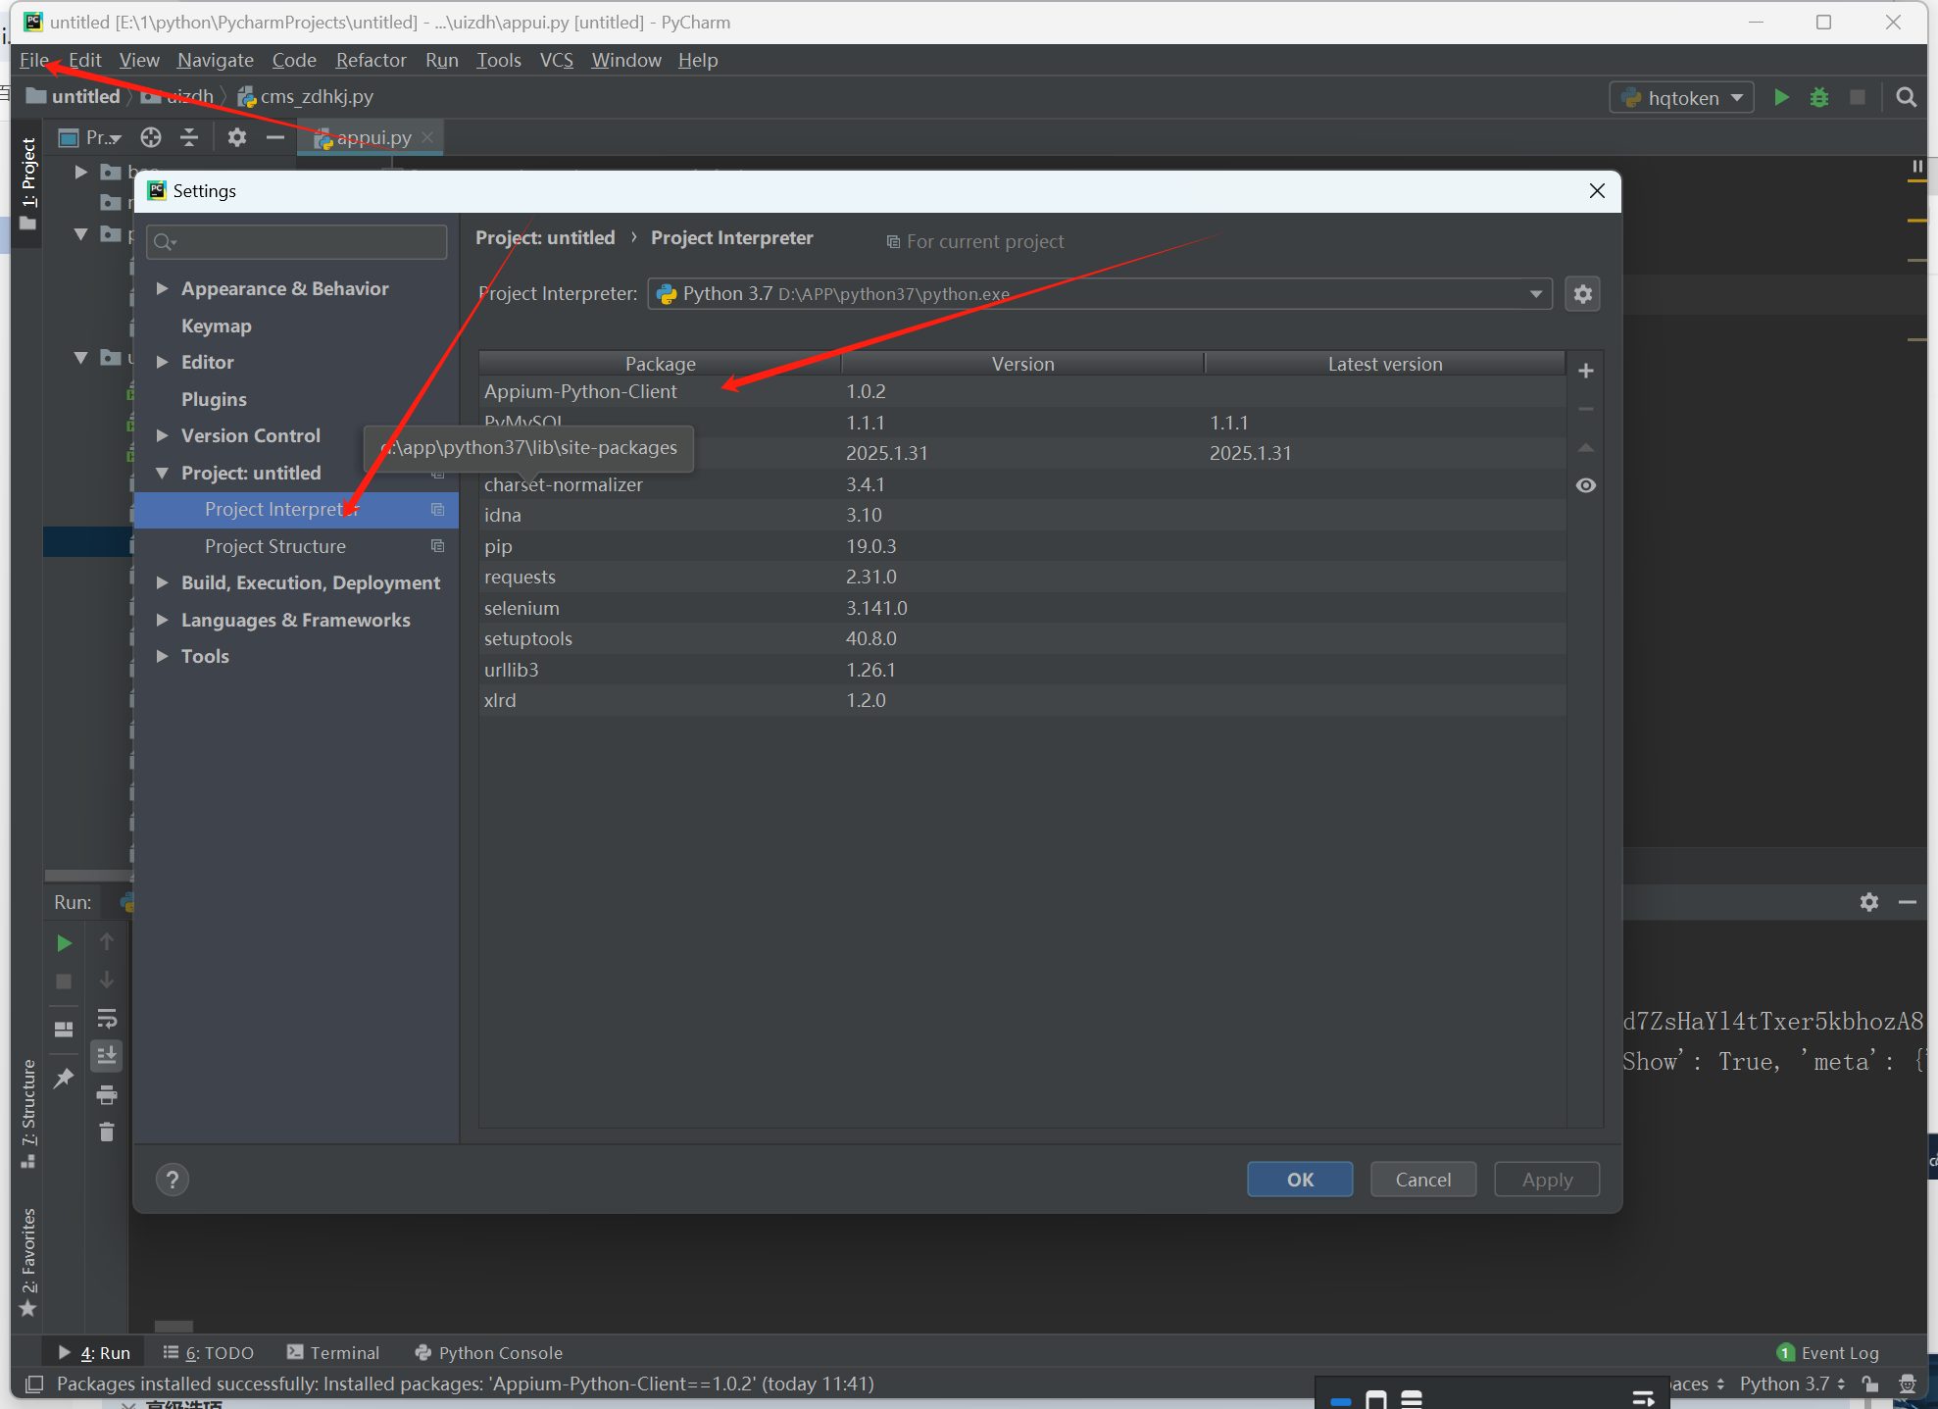
Task: Click the add package plus icon
Action: [x=1585, y=371]
